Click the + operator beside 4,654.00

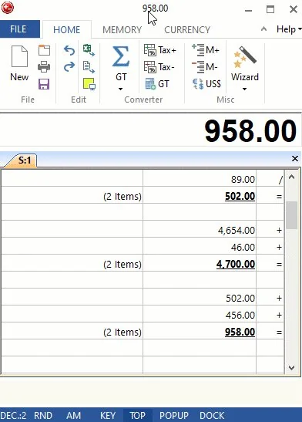pyautogui.click(x=279, y=231)
